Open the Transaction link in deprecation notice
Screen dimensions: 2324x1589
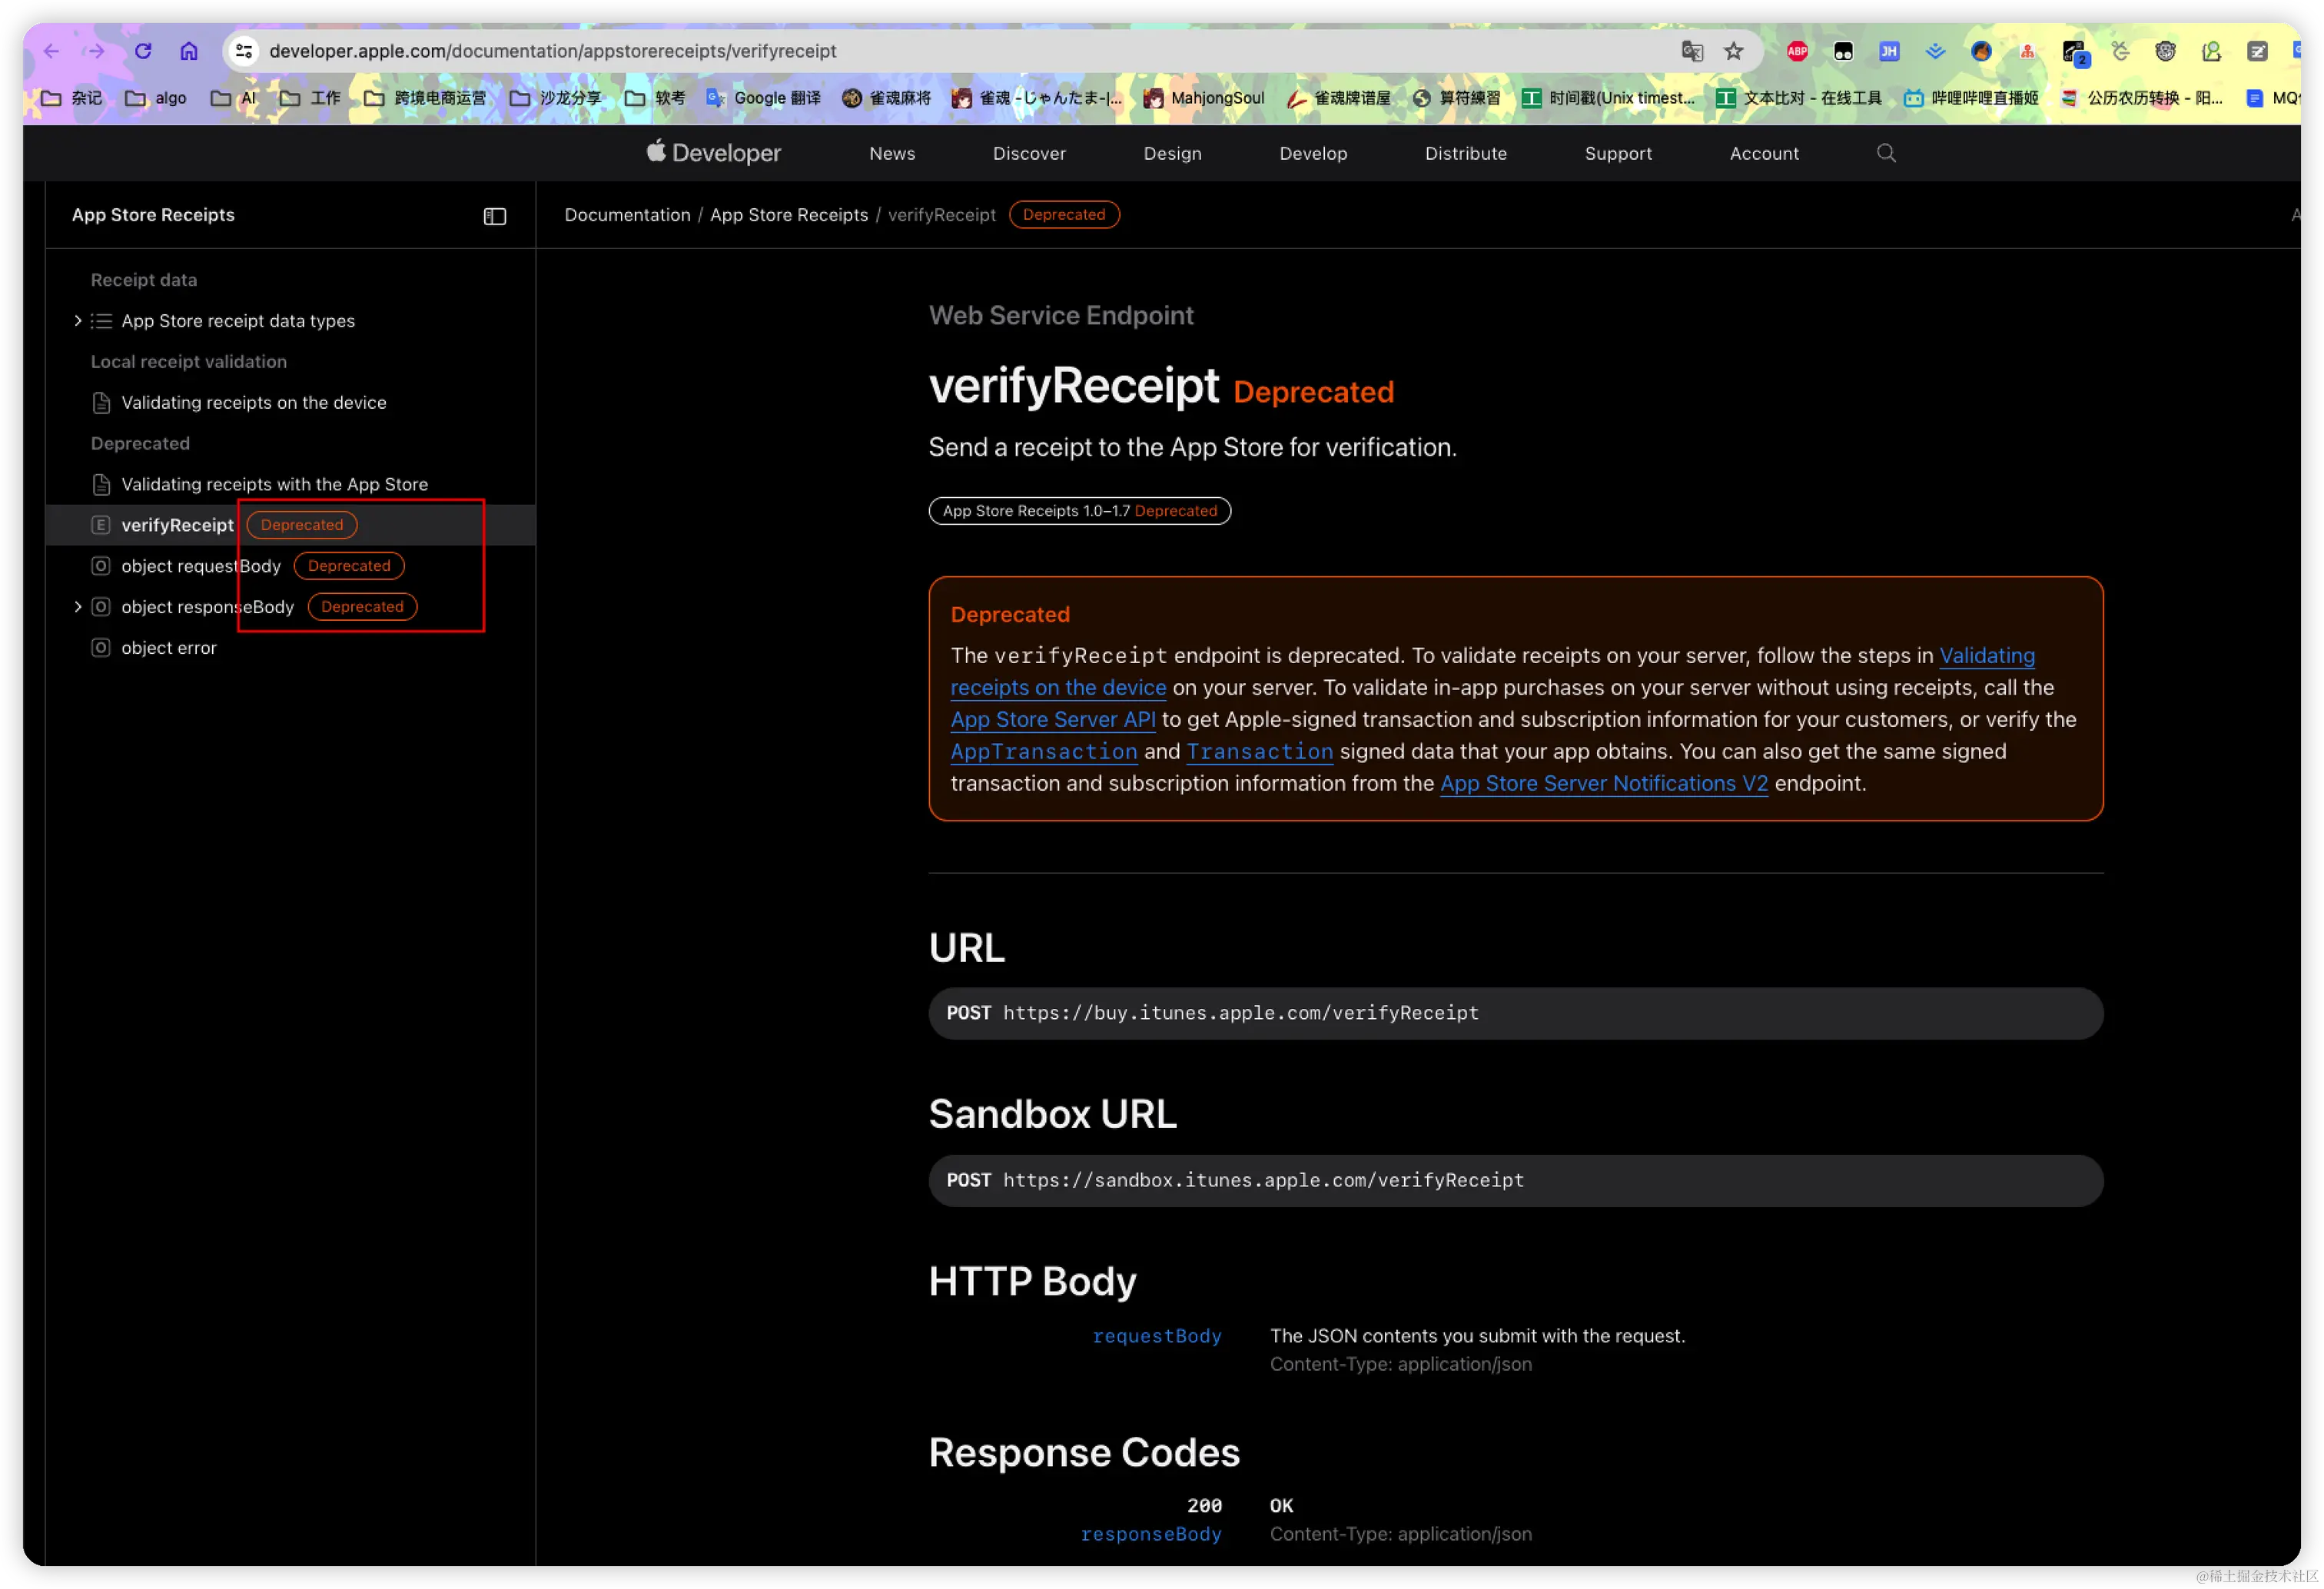[x=1259, y=751]
